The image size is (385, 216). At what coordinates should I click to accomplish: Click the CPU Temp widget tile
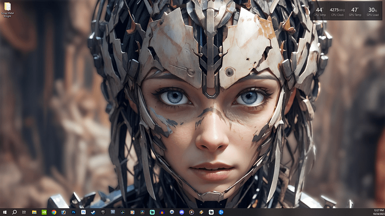pyautogui.click(x=320, y=11)
